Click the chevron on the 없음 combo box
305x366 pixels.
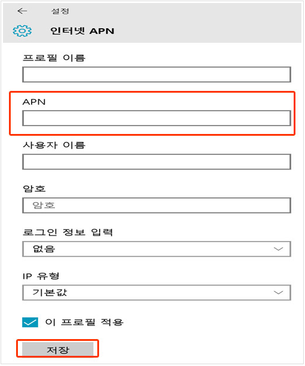point(278,249)
